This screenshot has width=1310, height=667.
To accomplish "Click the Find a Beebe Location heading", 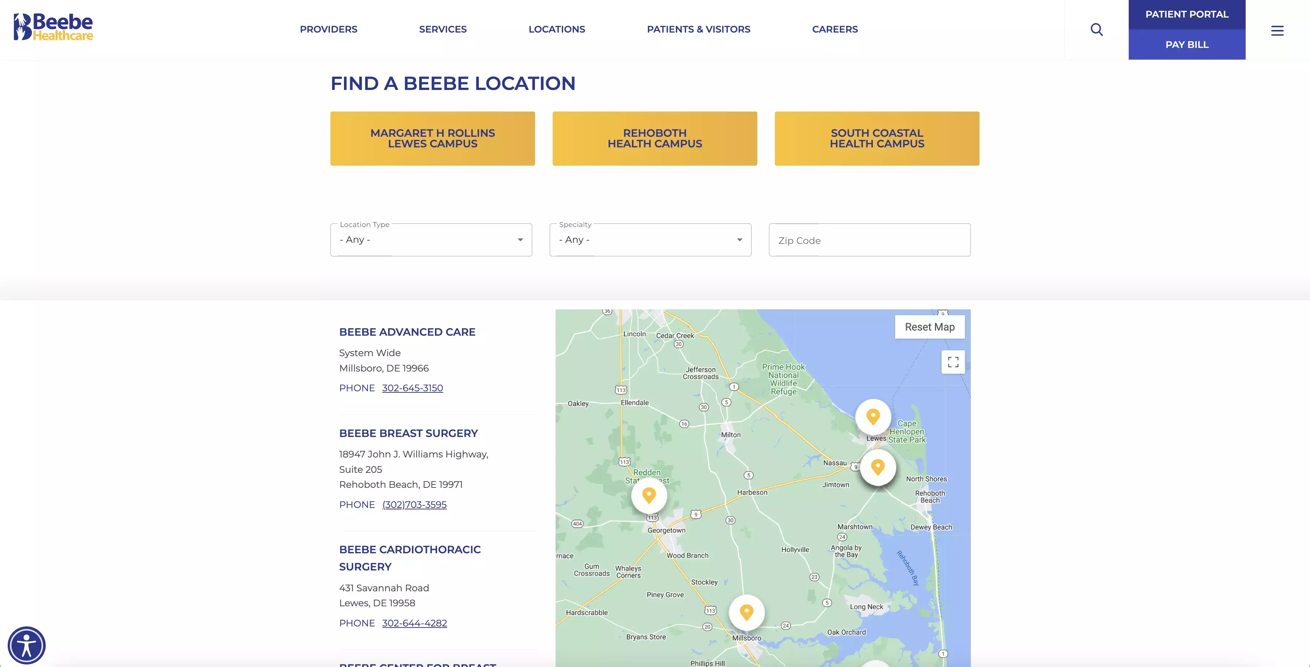I will (x=453, y=83).
